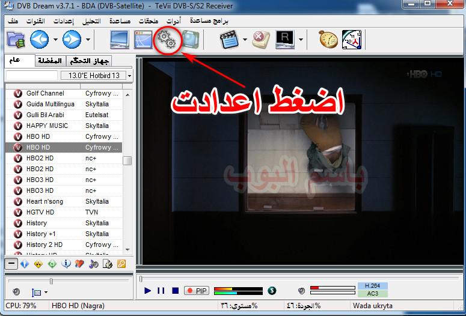Click the V icon beside Golf Channel
Screen dimensions: 466x316
[18, 94]
